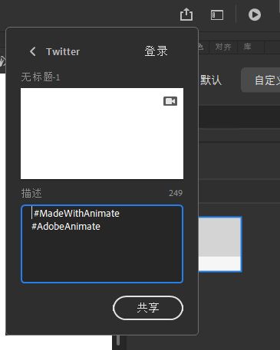Click into the 描述 description text box
Viewport: 280px width, 350px height.
coord(102,244)
